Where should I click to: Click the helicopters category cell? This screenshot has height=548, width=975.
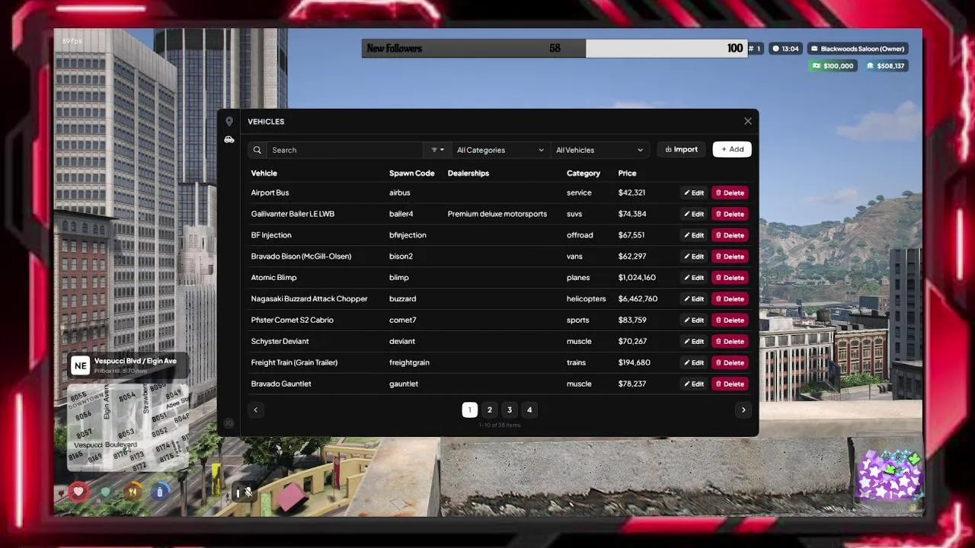tap(587, 299)
